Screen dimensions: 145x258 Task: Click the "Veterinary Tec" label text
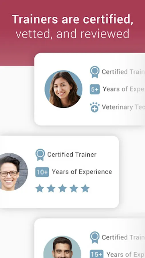pyautogui.click(x=123, y=107)
